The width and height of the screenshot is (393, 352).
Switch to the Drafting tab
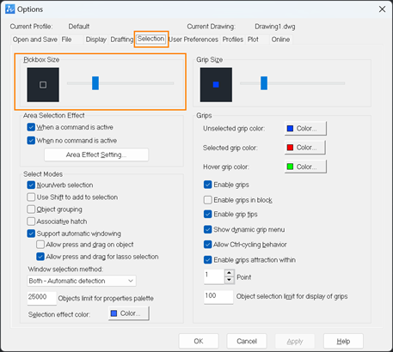122,39
